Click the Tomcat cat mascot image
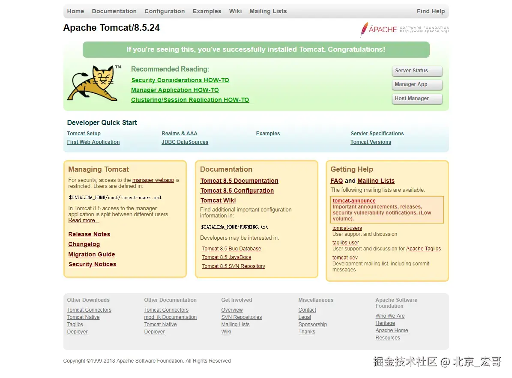Image resolution: width=512 pixels, height=378 pixels. (94, 83)
